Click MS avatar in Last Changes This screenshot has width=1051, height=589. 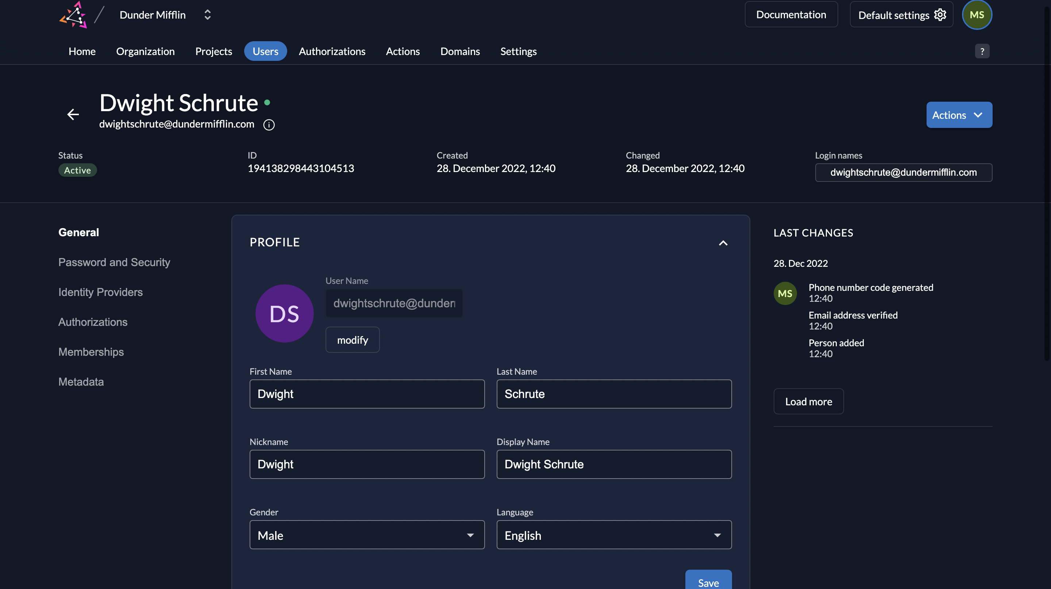click(x=785, y=293)
